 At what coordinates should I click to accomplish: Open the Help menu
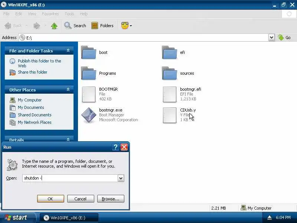click(x=84, y=14)
